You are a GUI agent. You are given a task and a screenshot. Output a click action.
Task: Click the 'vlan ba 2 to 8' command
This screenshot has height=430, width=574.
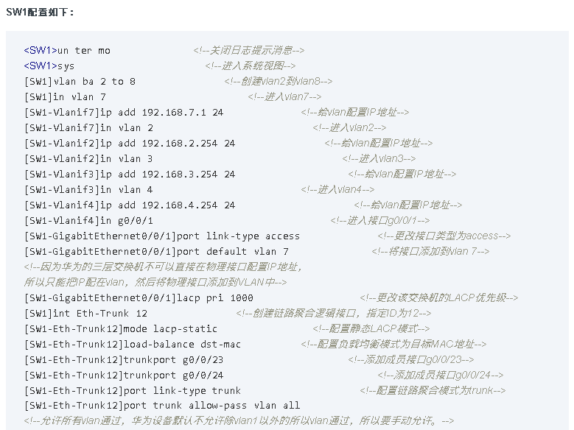tap(94, 81)
